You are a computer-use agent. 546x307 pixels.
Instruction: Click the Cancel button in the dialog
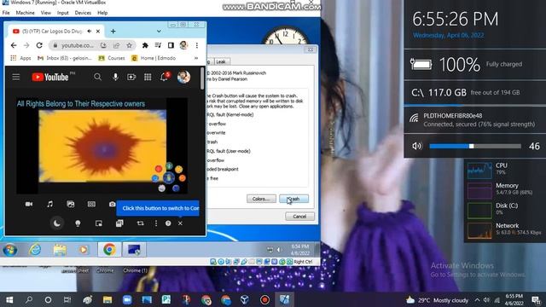point(299,217)
